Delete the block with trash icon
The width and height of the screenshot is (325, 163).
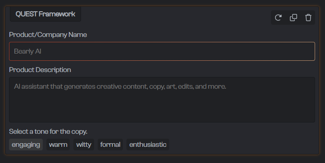[x=308, y=18]
